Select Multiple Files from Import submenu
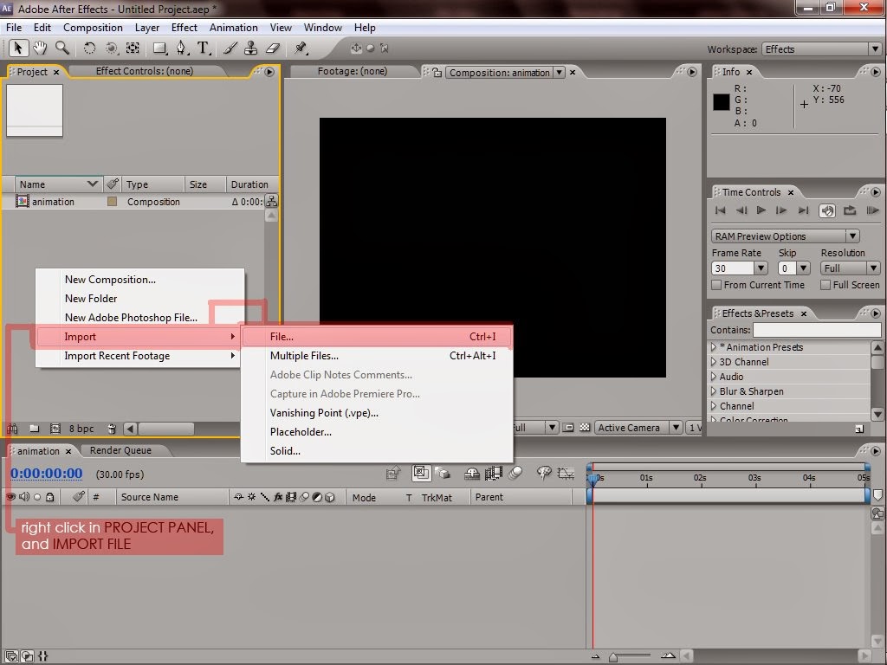887x665 pixels. tap(303, 356)
